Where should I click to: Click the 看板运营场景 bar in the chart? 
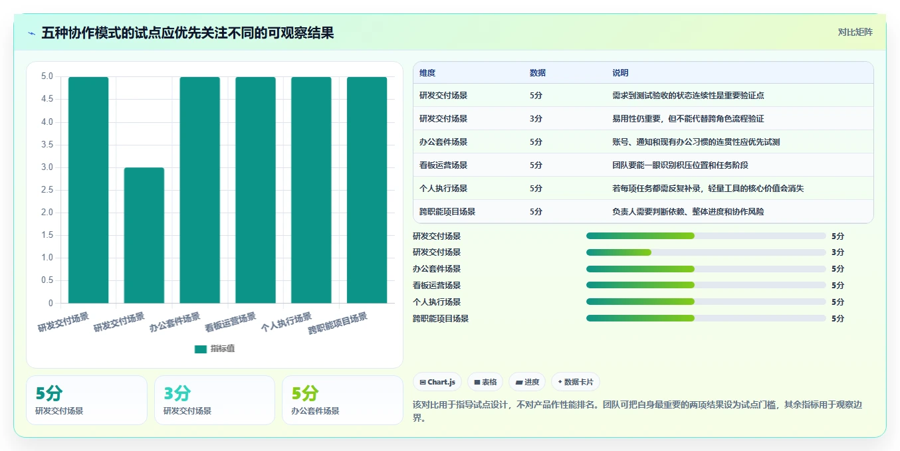255,190
